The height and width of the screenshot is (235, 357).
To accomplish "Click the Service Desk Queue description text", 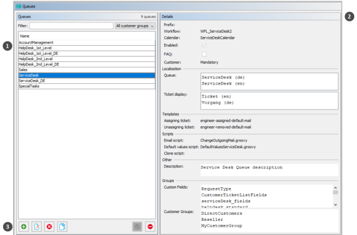I will pos(242,167).
